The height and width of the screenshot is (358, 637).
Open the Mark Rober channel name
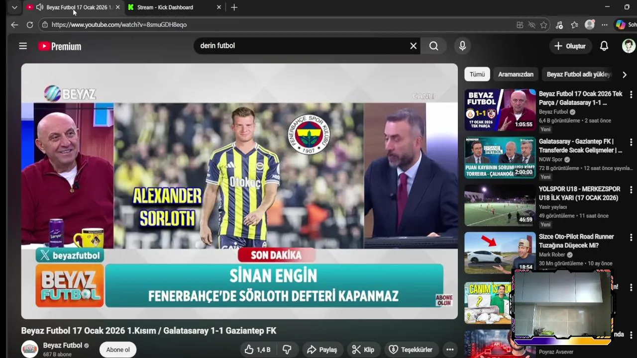(552, 255)
